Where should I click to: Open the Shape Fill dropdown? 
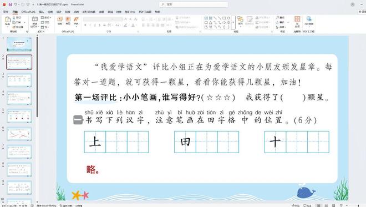coord(262,18)
